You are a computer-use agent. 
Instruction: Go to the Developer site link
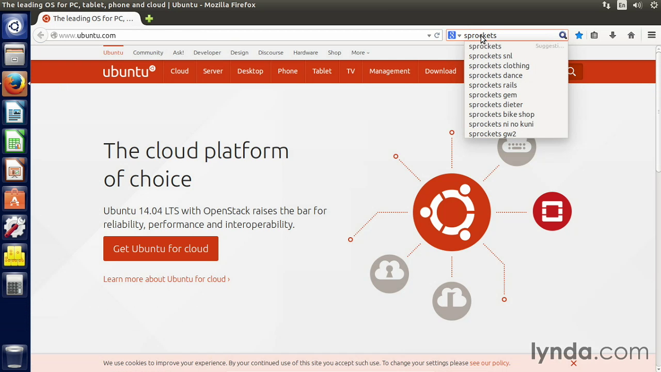(207, 53)
